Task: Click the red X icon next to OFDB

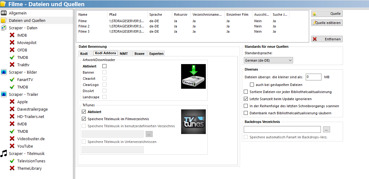Action: [12, 50]
